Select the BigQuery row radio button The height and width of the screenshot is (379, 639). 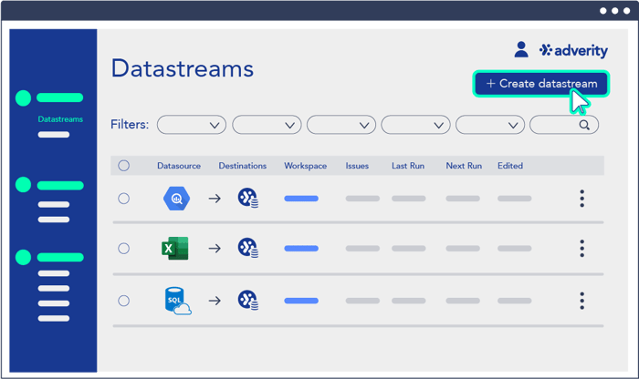[x=124, y=199]
